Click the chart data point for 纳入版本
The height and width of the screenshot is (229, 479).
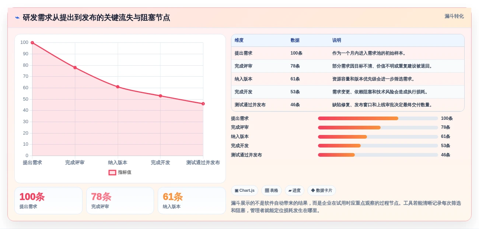(x=118, y=87)
